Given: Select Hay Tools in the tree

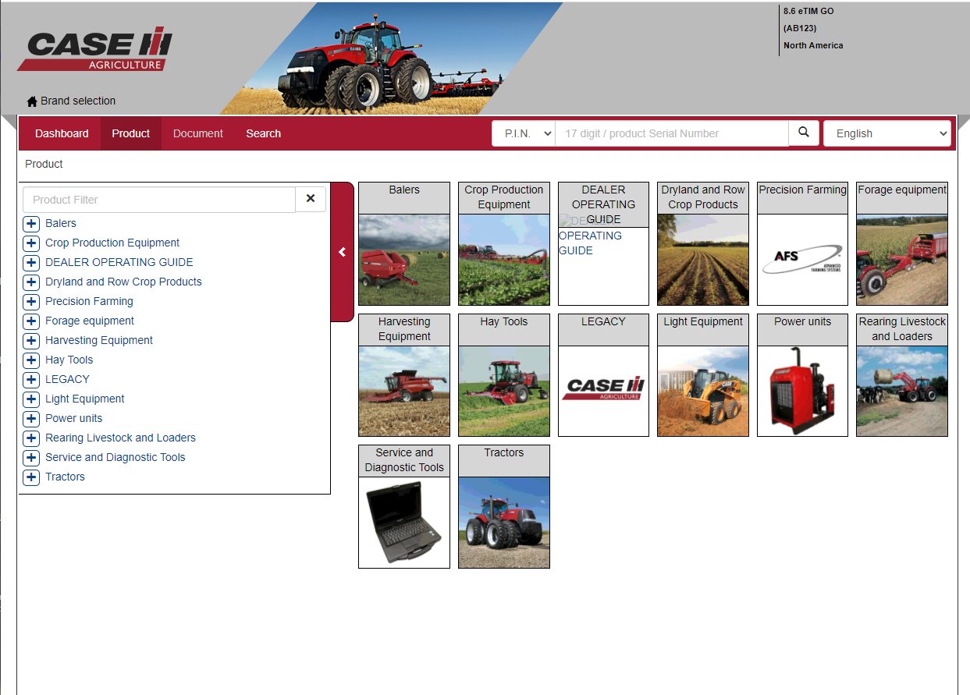Looking at the screenshot, I should (x=69, y=360).
